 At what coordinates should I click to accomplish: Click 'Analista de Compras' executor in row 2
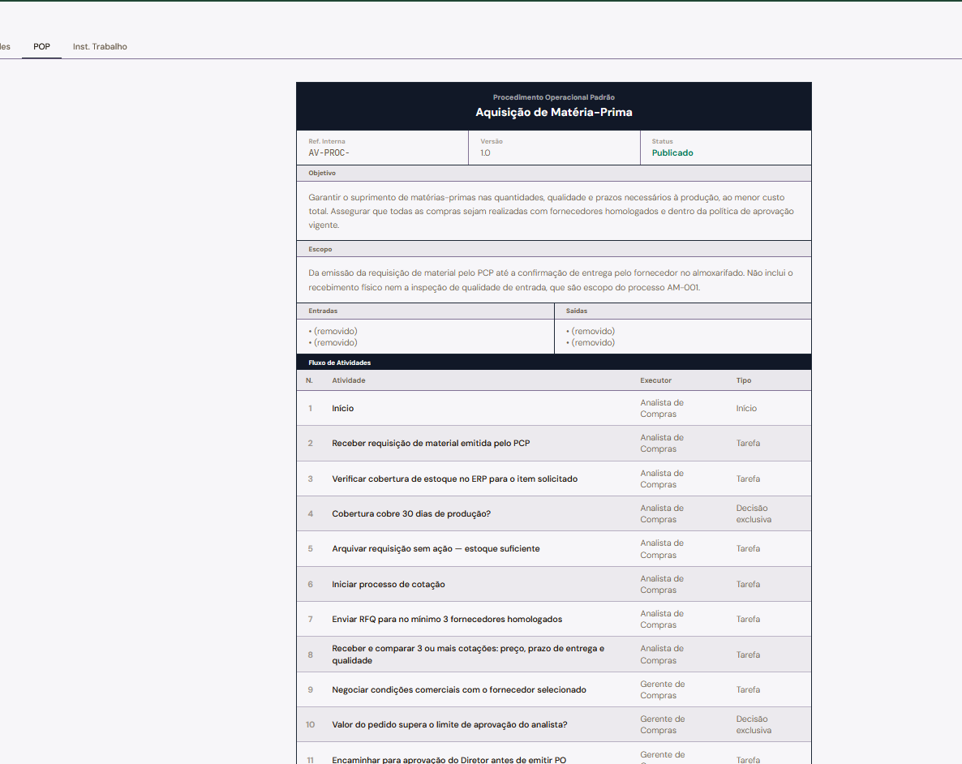662,443
